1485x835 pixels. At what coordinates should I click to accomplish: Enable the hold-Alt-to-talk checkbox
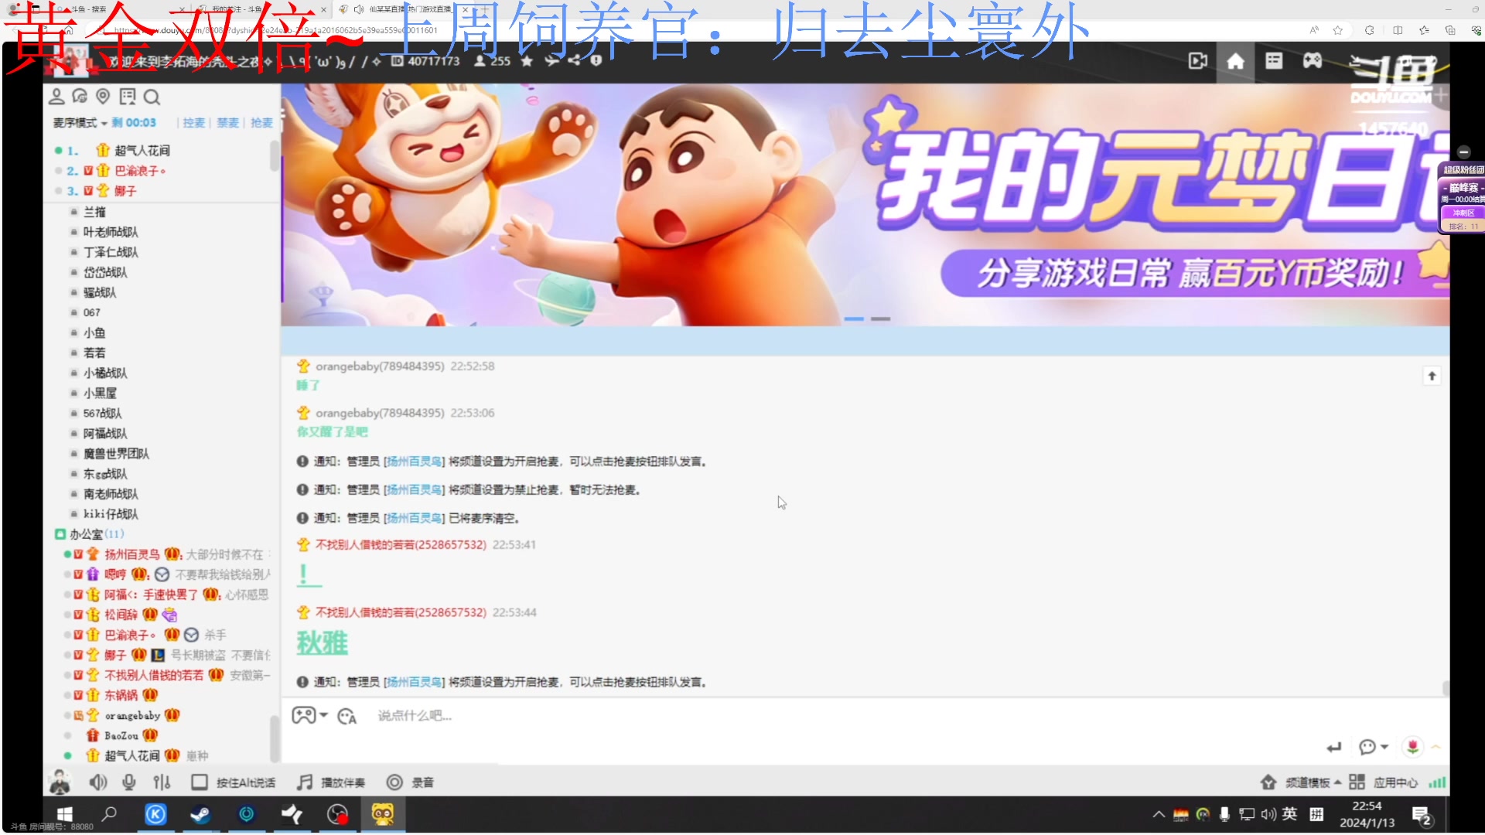(x=200, y=782)
